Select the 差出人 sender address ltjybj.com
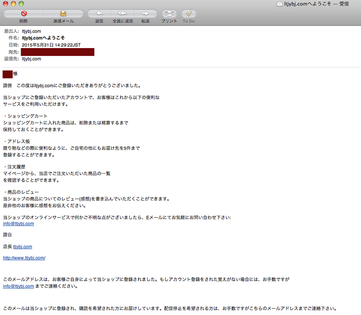Image resolution: width=361 pixels, height=315 pixels. pyautogui.click(x=31, y=31)
